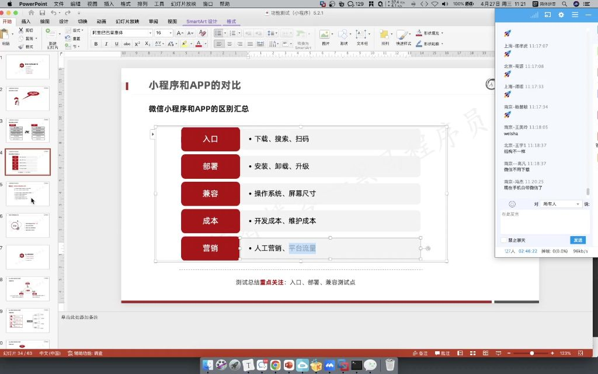Viewport: 598px width, 374px height.
Task: Open the highlight color dropdown arrow
Action: click(191, 44)
